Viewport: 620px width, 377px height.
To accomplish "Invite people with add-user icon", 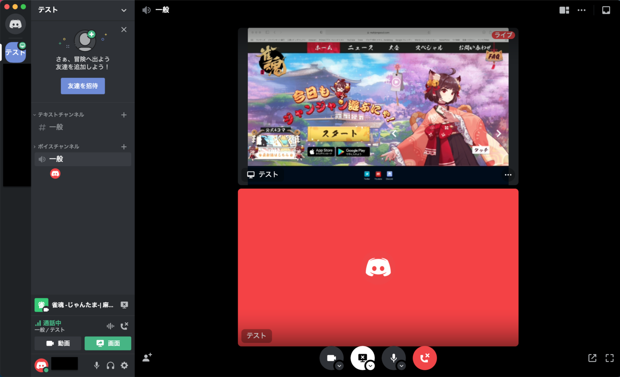I will (147, 357).
